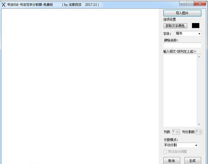Maximize the application window

click(x=190, y=4)
